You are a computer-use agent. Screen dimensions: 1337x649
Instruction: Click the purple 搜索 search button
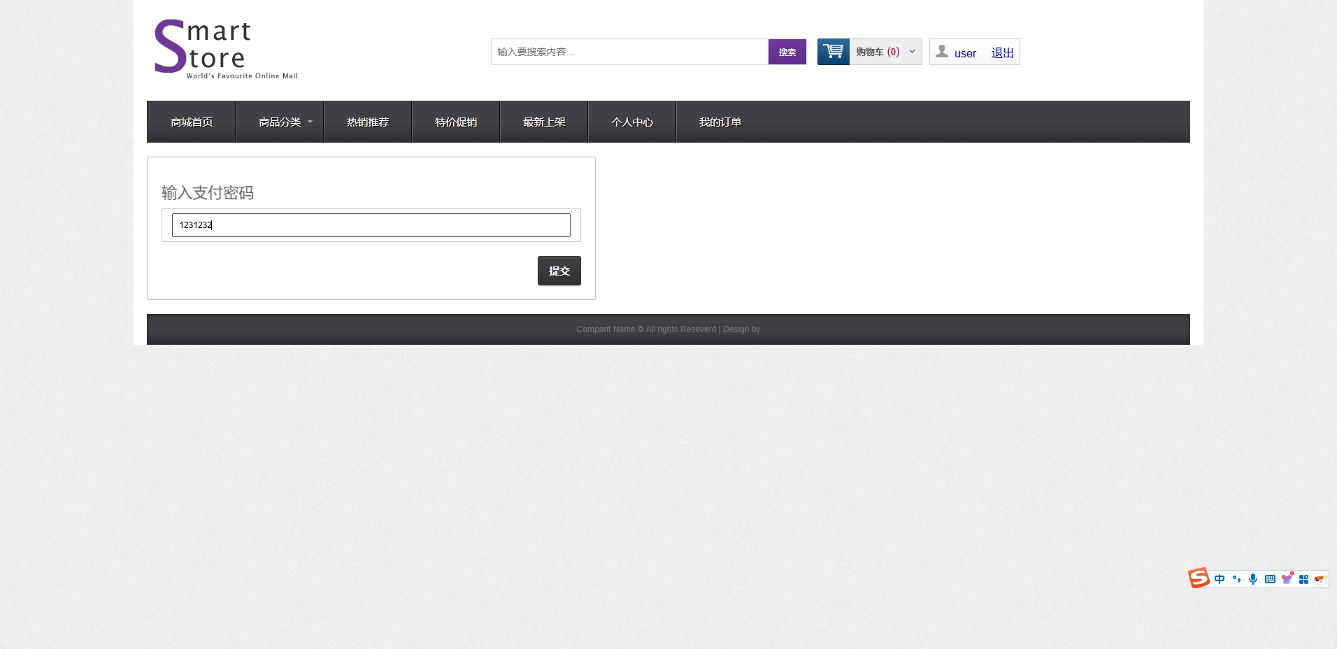[787, 52]
